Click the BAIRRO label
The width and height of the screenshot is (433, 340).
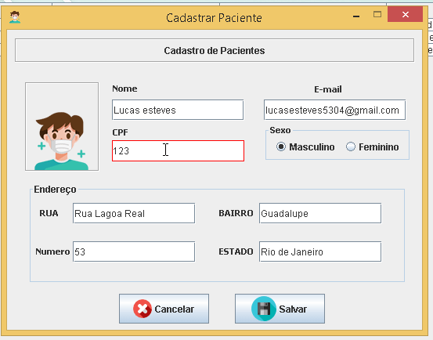click(x=236, y=213)
